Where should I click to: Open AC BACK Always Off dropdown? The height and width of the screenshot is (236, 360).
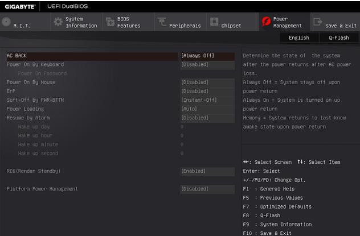click(x=207, y=56)
